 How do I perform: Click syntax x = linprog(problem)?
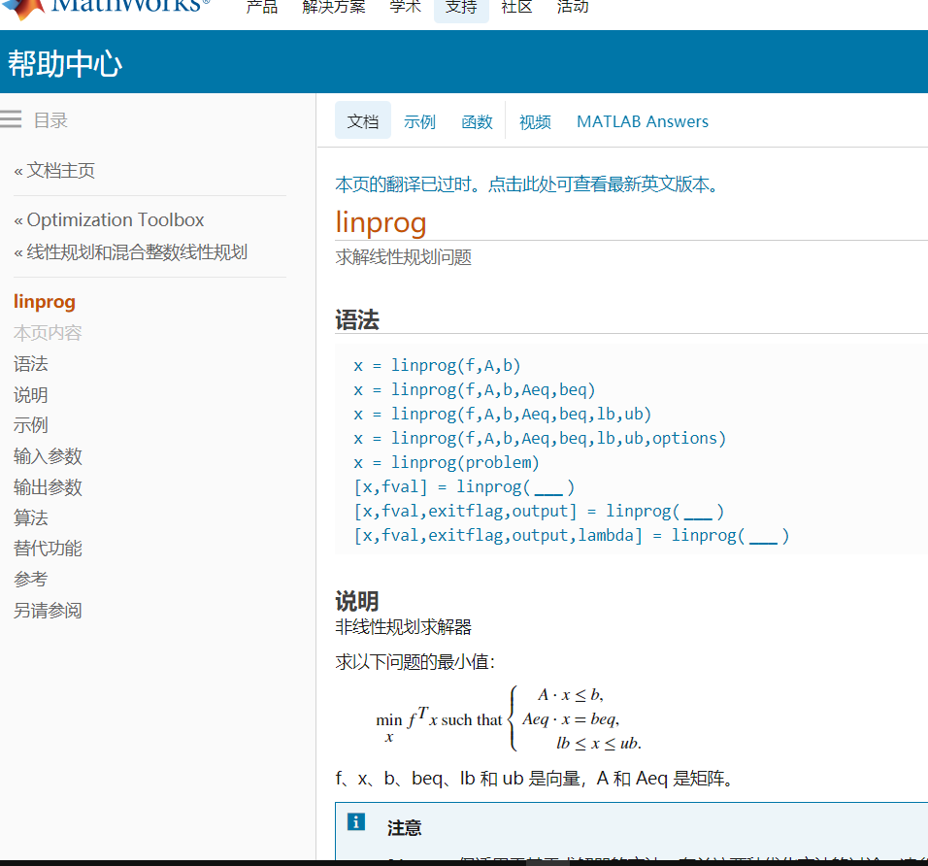[447, 462]
